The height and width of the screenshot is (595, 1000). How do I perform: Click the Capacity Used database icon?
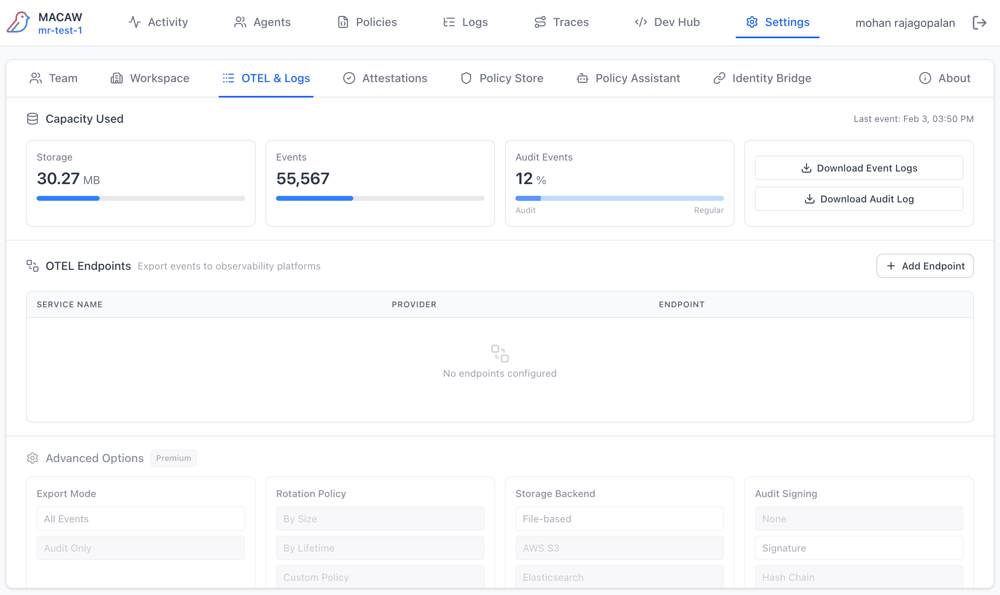(x=33, y=119)
